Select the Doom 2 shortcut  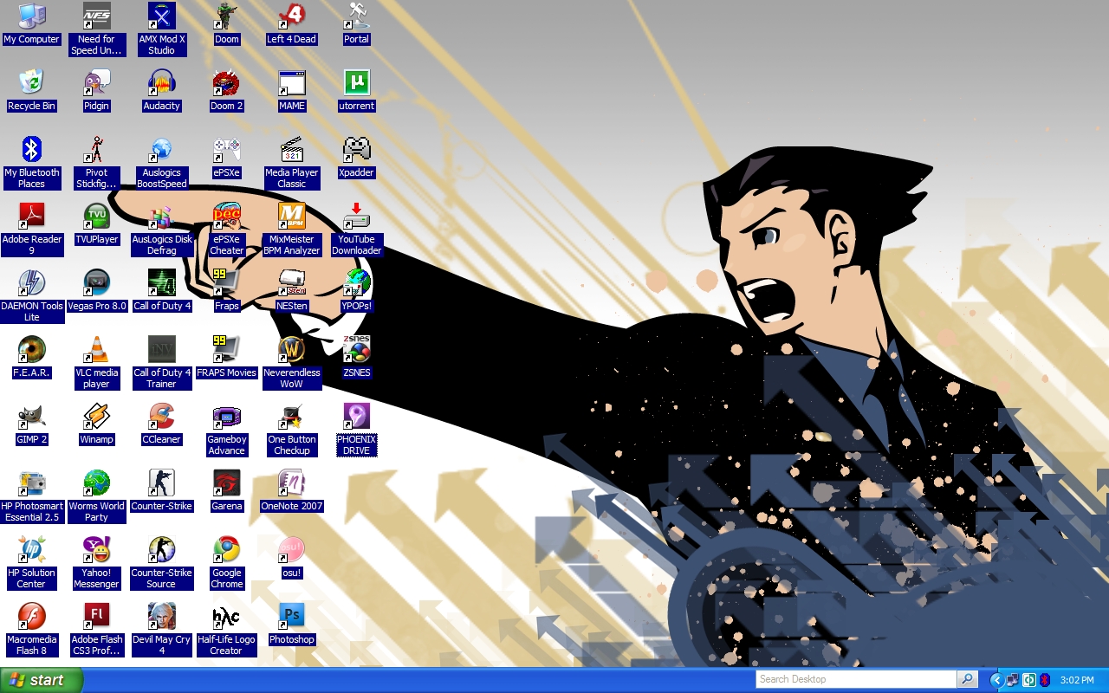pos(227,82)
